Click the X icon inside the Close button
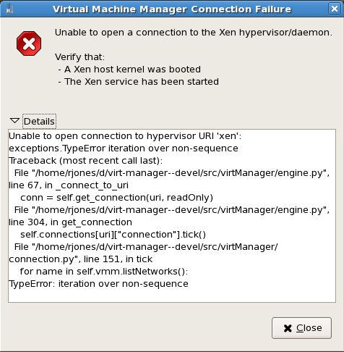The height and width of the screenshot is (352, 344). pyautogui.click(x=288, y=328)
